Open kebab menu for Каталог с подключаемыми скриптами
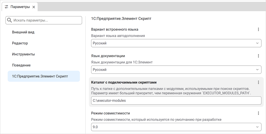 258,82
